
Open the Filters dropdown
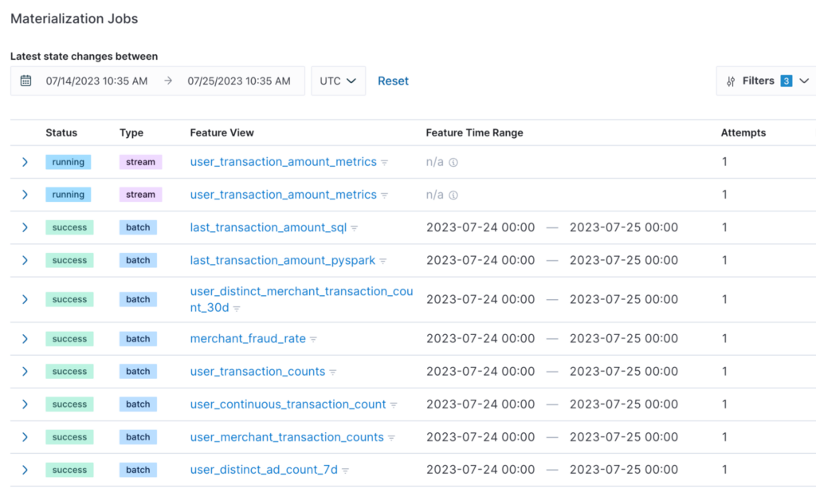tap(767, 81)
